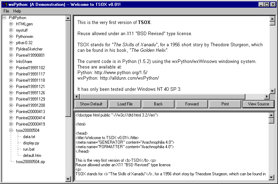This screenshot has height=184, width=278.
Task: Select the Pointrel19991117 tree item
Action: pyautogui.click(x=31, y=74)
